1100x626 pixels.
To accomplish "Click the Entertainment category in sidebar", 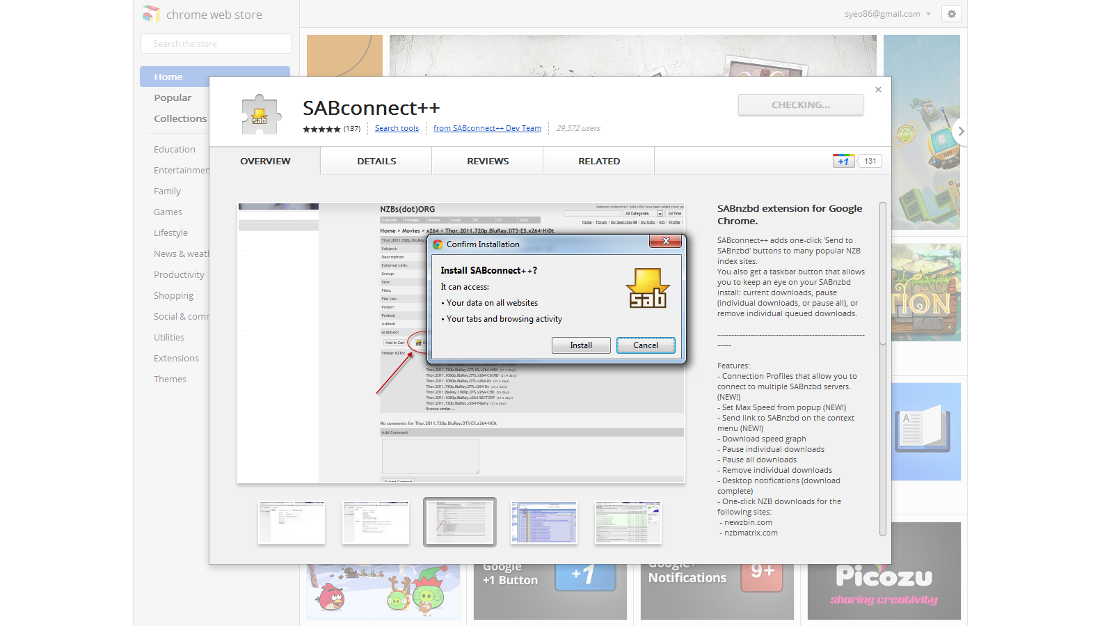I will click(x=181, y=170).
